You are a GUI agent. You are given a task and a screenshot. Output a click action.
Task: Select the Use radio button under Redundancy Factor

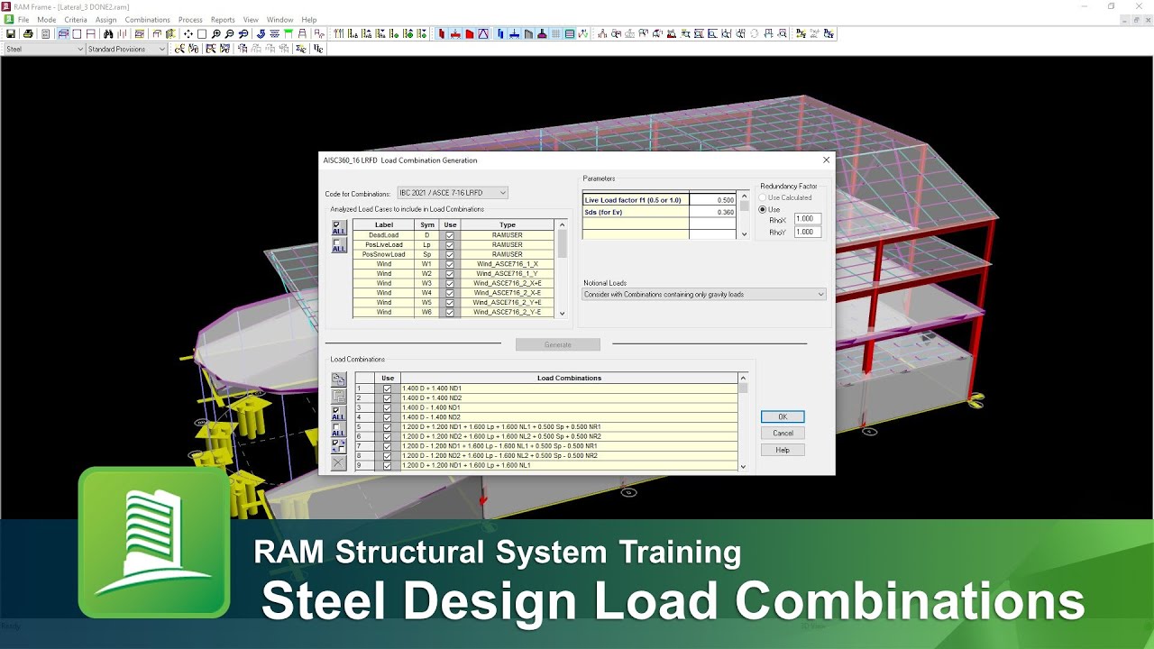coord(763,209)
